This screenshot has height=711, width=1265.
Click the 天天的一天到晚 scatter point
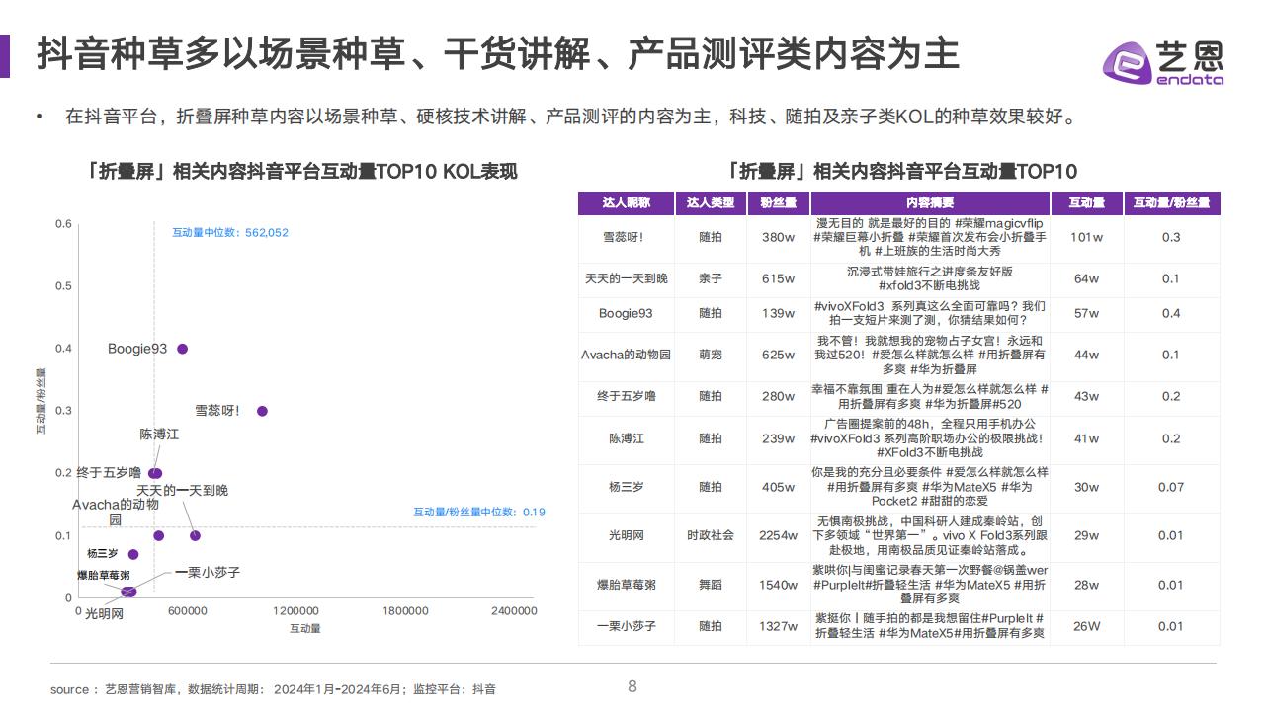195,536
